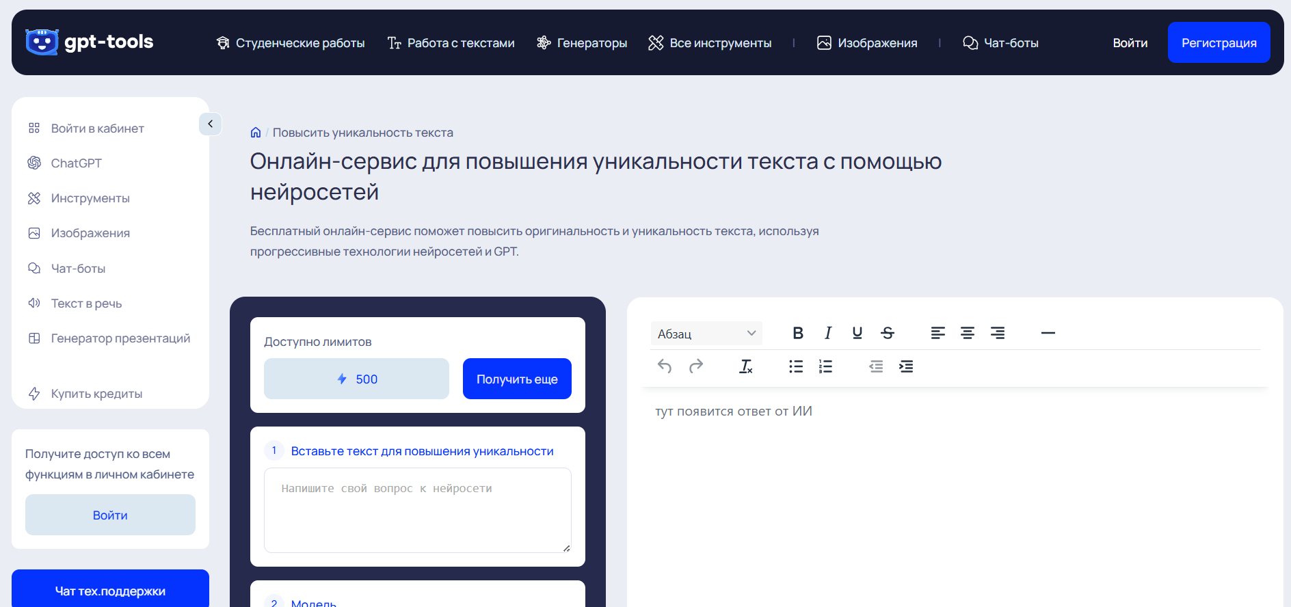Image resolution: width=1291 pixels, height=607 pixels.
Task: Insert a horizontal line
Action: pos(1048,333)
